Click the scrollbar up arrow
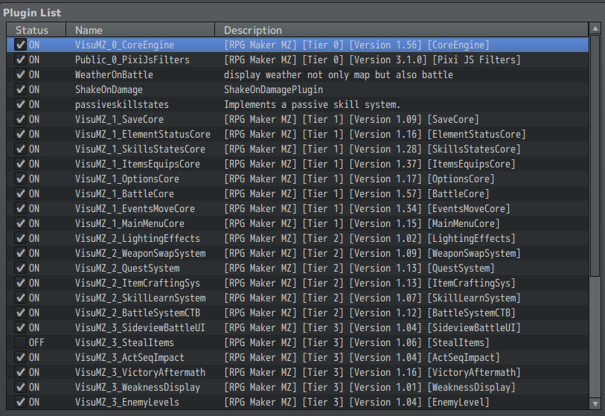Viewport: 605px width, 416px height. pyautogui.click(x=595, y=28)
